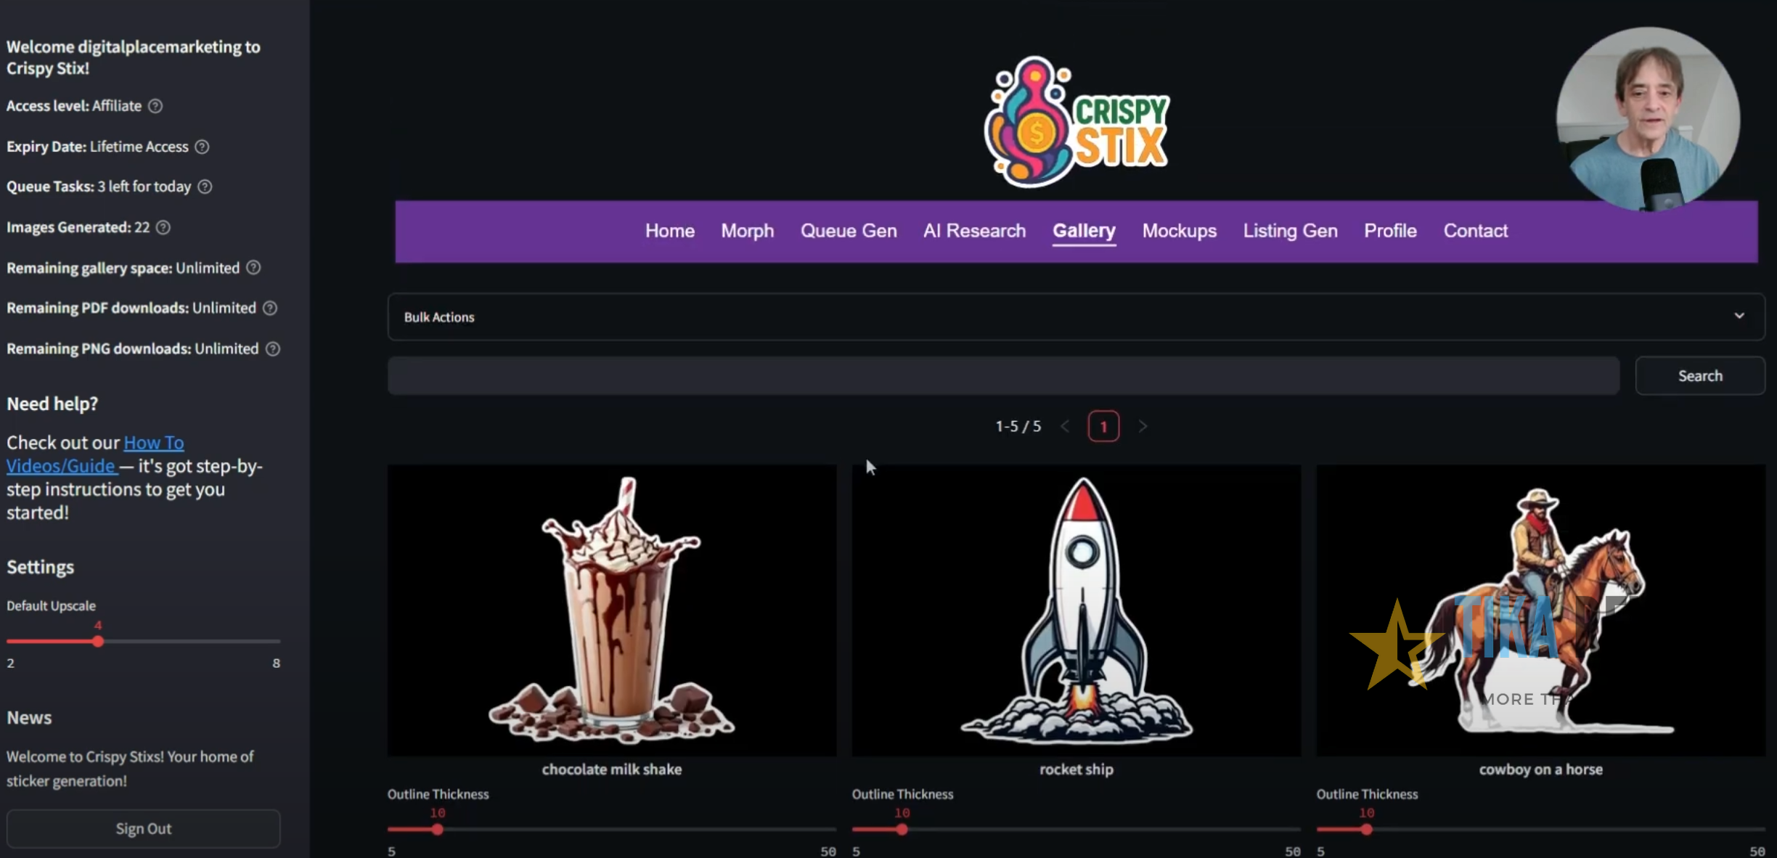Click the Remaining gallery space help icon
Image resolution: width=1777 pixels, height=858 pixels.
pyautogui.click(x=253, y=268)
